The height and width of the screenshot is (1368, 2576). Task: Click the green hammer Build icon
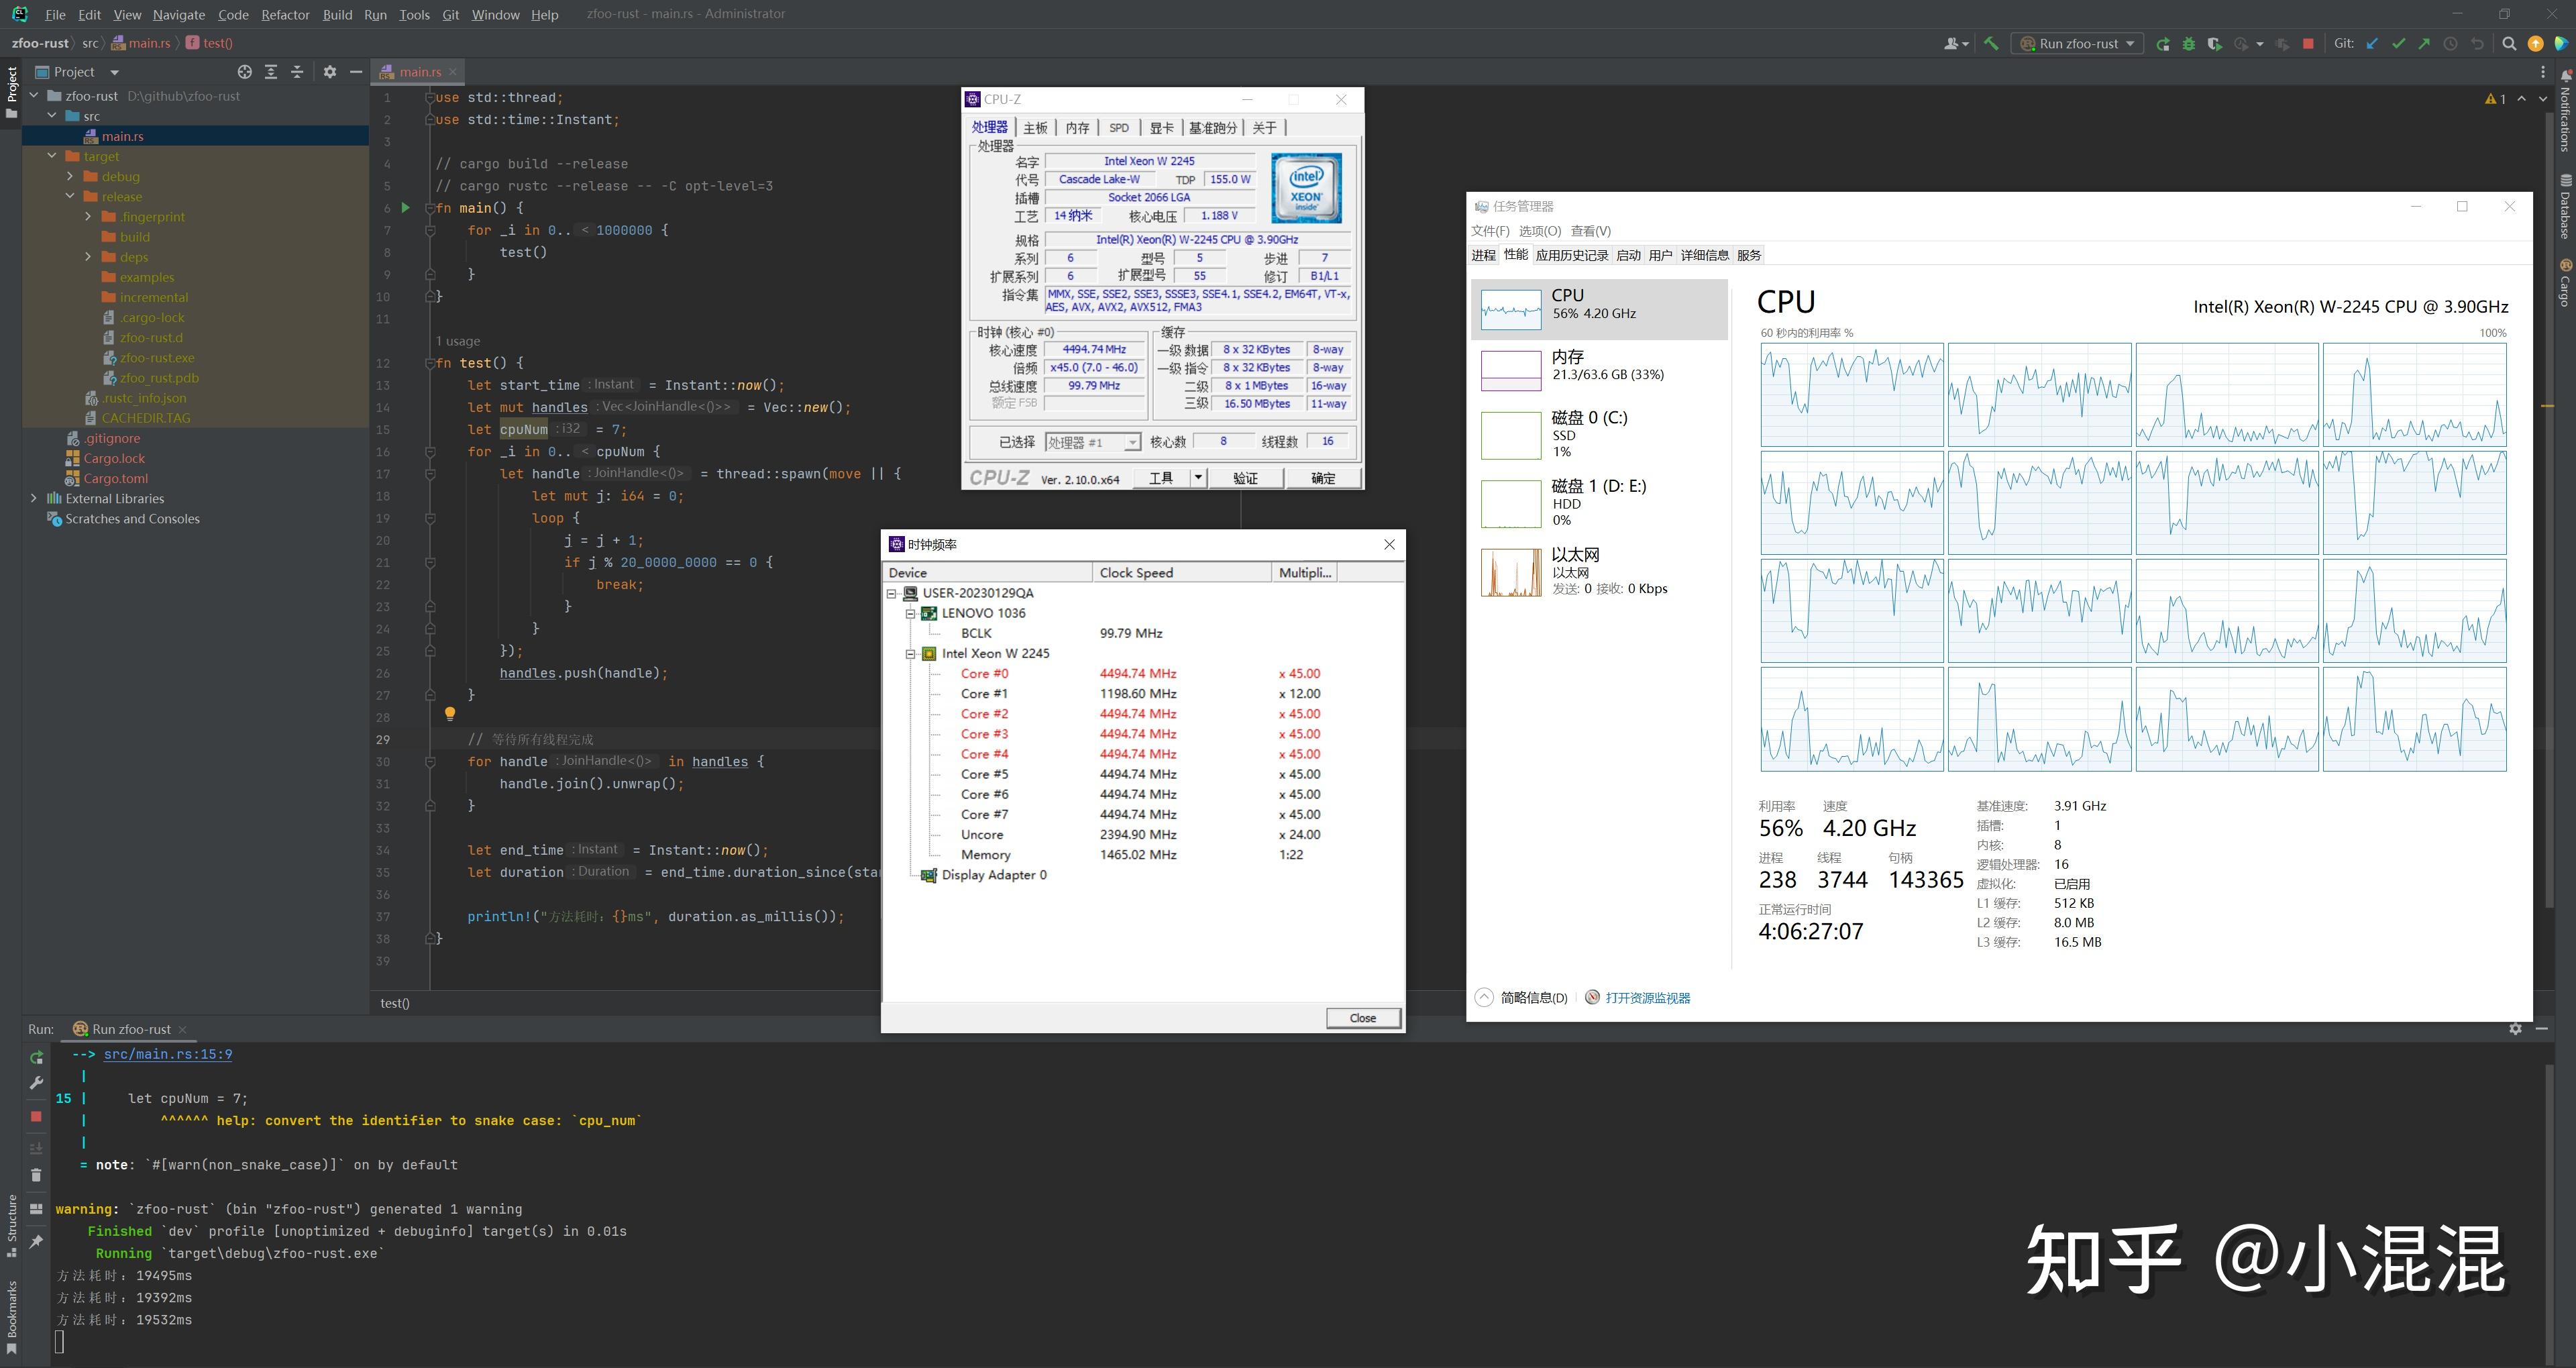click(1991, 44)
